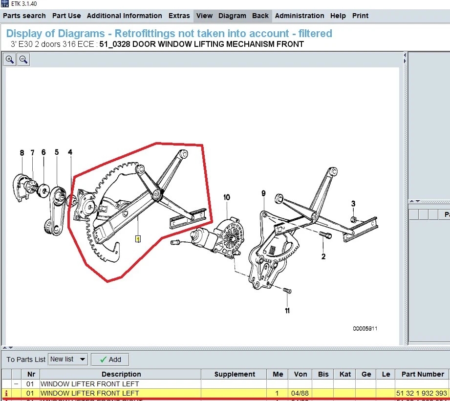Select part number 10 motor label in diagram
The width and height of the screenshot is (450, 401).
[x=227, y=197]
